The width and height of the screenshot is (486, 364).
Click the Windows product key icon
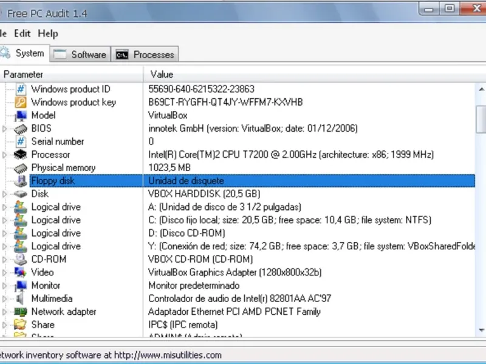pos(21,102)
